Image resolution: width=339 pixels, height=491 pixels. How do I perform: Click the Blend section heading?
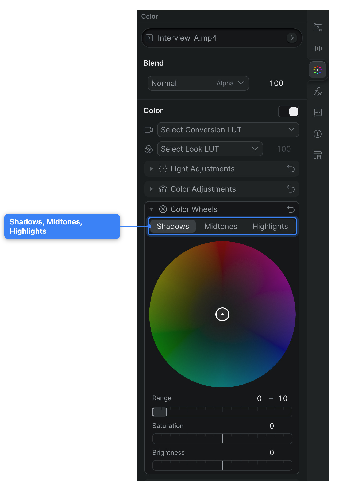pos(153,63)
